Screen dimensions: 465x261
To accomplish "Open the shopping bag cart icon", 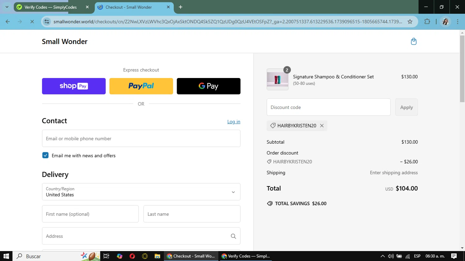I will pyautogui.click(x=414, y=41).
